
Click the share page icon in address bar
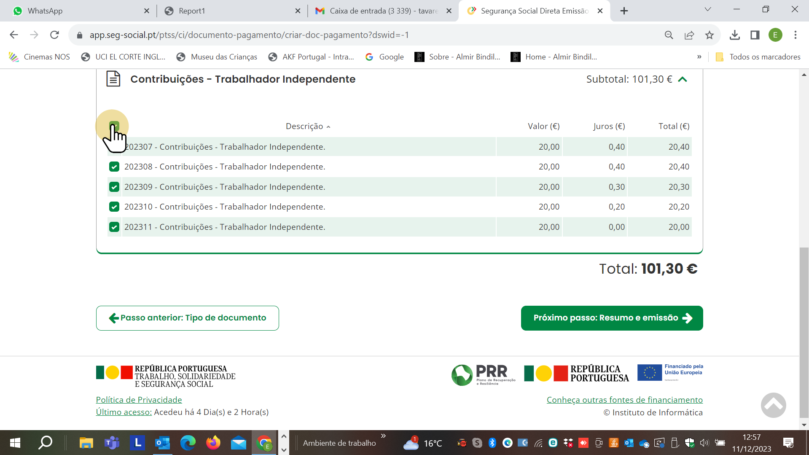click(x=689, y=35)
